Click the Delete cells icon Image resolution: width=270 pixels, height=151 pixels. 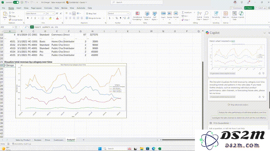click(169, 14)
